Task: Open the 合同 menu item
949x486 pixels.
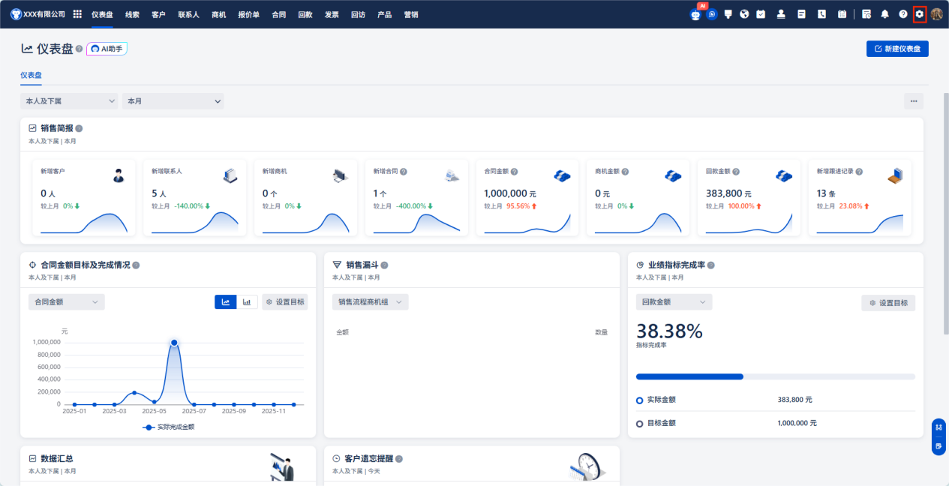Action: point(278,14)
